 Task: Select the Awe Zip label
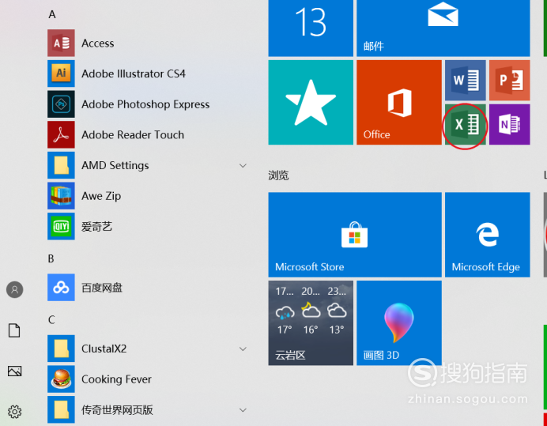pyautogui.click(x=101, y=196)
